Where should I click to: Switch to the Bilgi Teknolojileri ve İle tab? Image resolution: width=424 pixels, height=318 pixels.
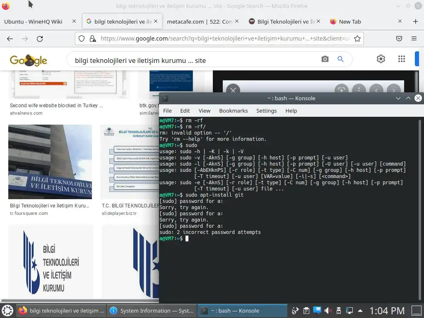[284, 22]
